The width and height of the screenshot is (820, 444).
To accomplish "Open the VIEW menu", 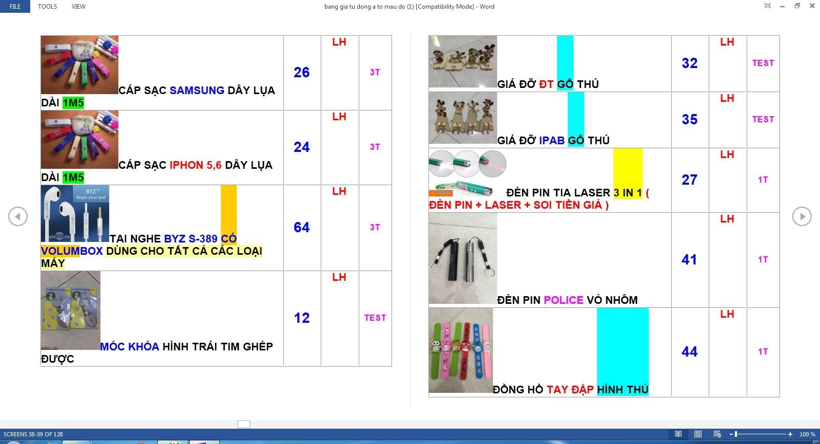I will [x=78, y=6].
